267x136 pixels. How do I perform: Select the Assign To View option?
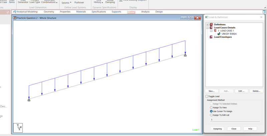point(211,107)
